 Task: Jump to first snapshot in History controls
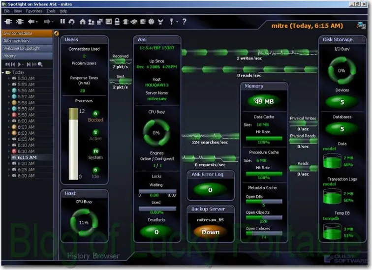click(7, 64)
